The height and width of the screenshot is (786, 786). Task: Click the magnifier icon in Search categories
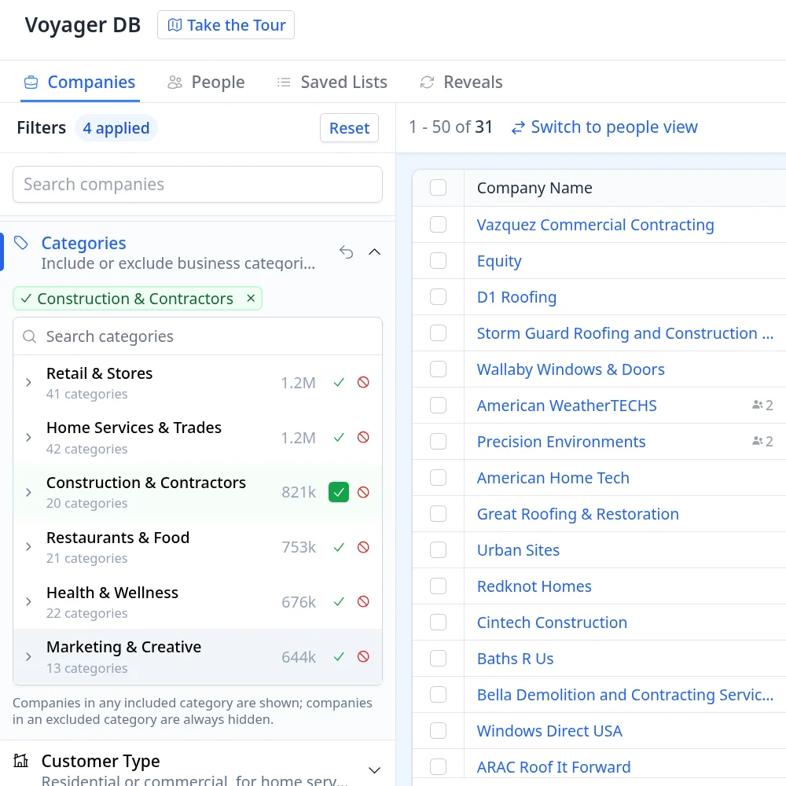click(x=30, y=336)
